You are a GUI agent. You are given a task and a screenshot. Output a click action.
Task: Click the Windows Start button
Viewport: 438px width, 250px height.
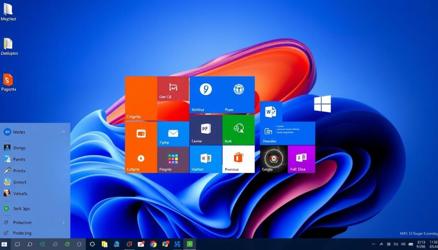pos(5,244)
